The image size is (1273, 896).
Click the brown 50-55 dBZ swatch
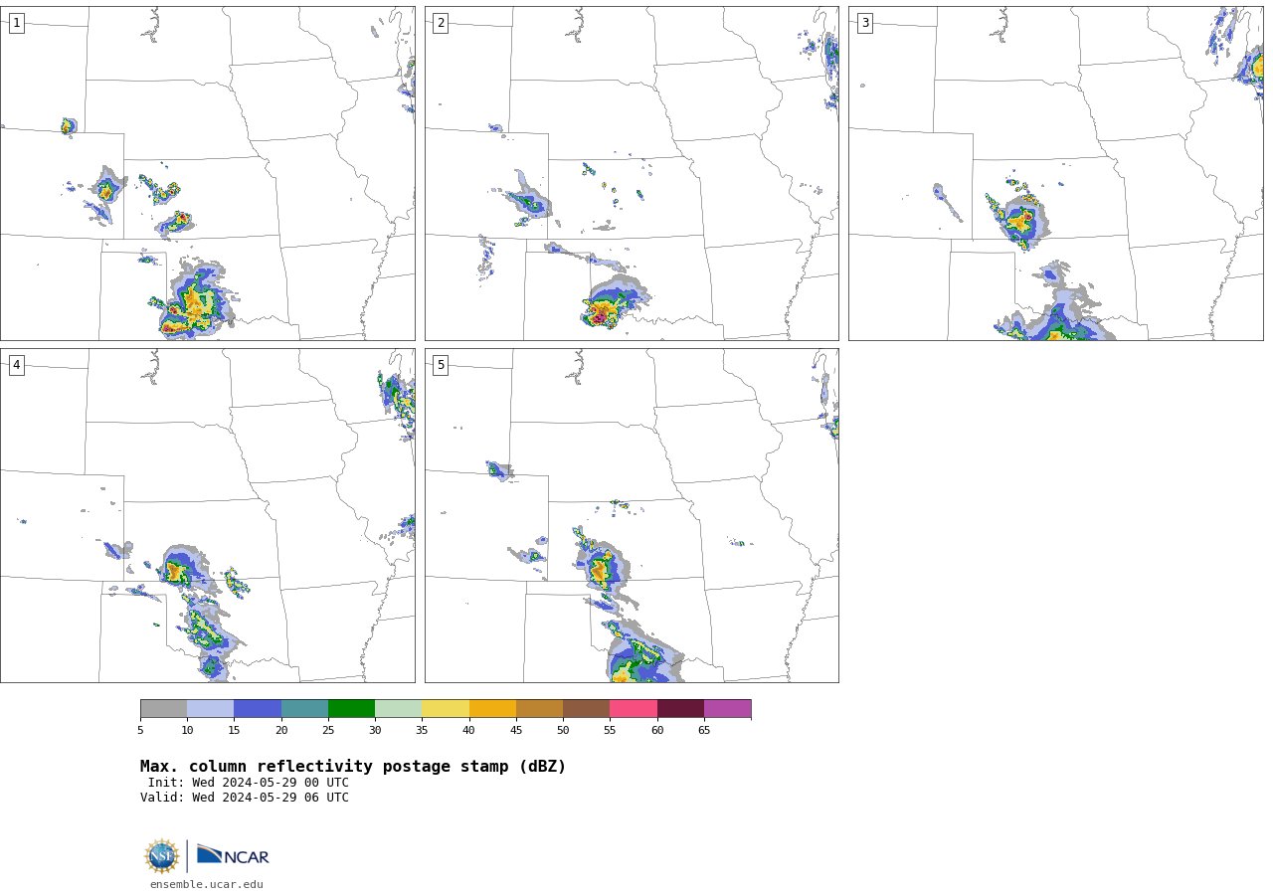[586, 709]
